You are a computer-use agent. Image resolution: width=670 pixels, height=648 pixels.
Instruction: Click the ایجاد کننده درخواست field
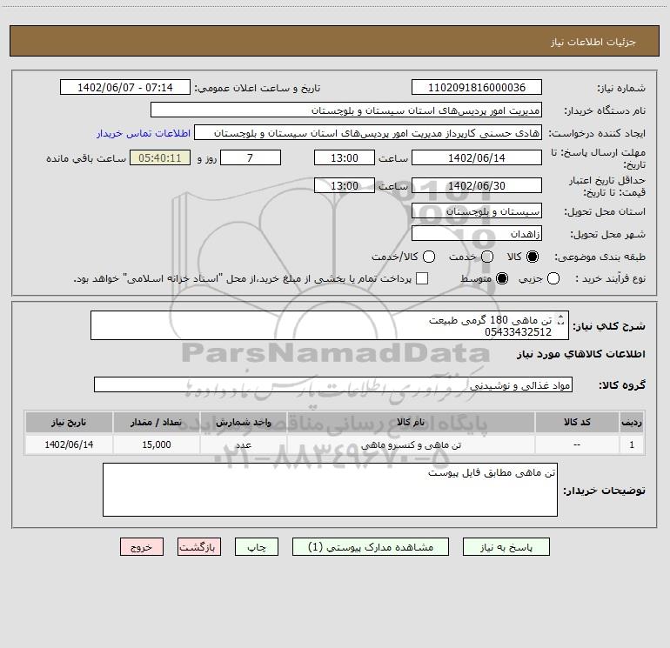(x=368, y=132)
